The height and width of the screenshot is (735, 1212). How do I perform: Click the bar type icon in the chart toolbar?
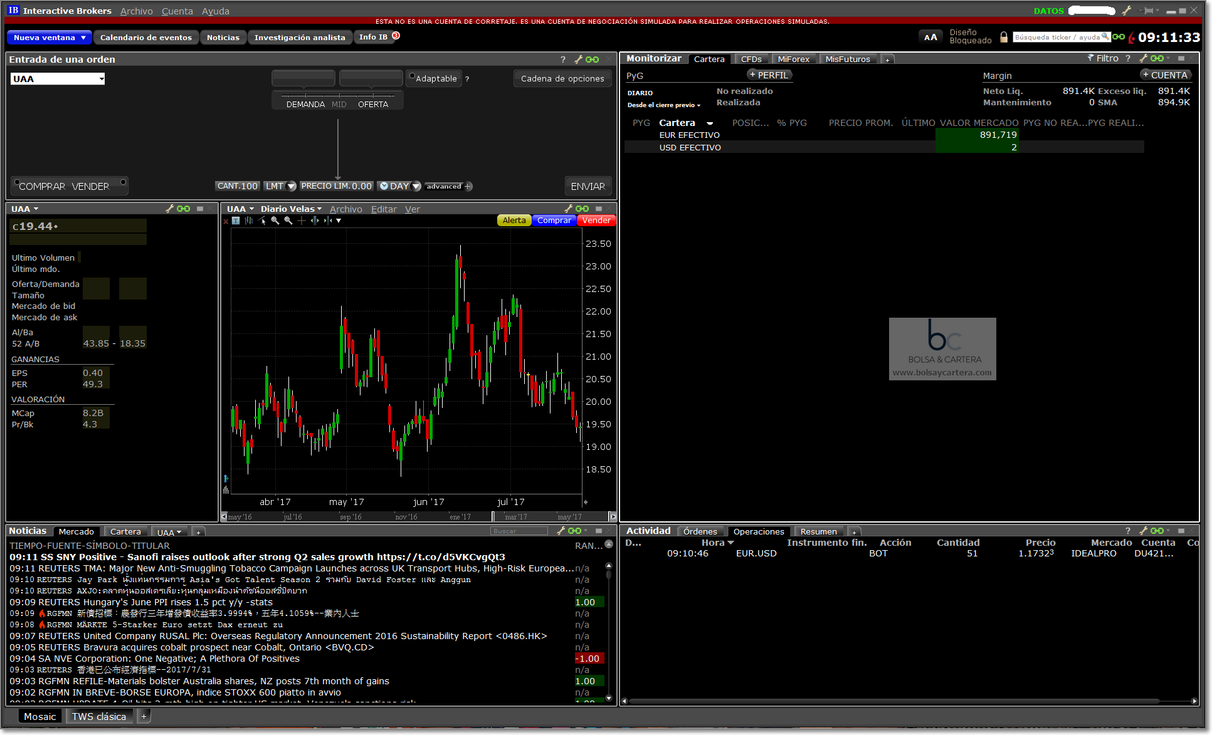click(249, 221)
